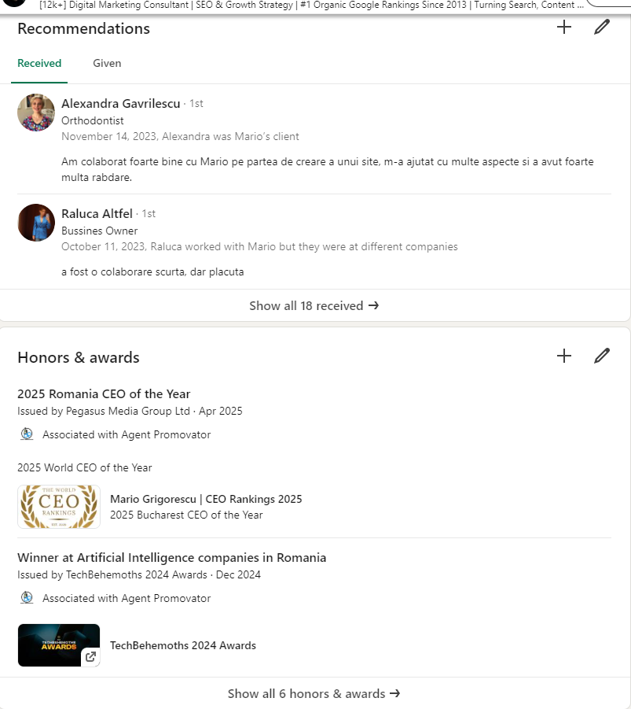Open Alexandra Gavrilescu's profile
Viewport: 631px width, 709px height.
[x=120, y=103]
